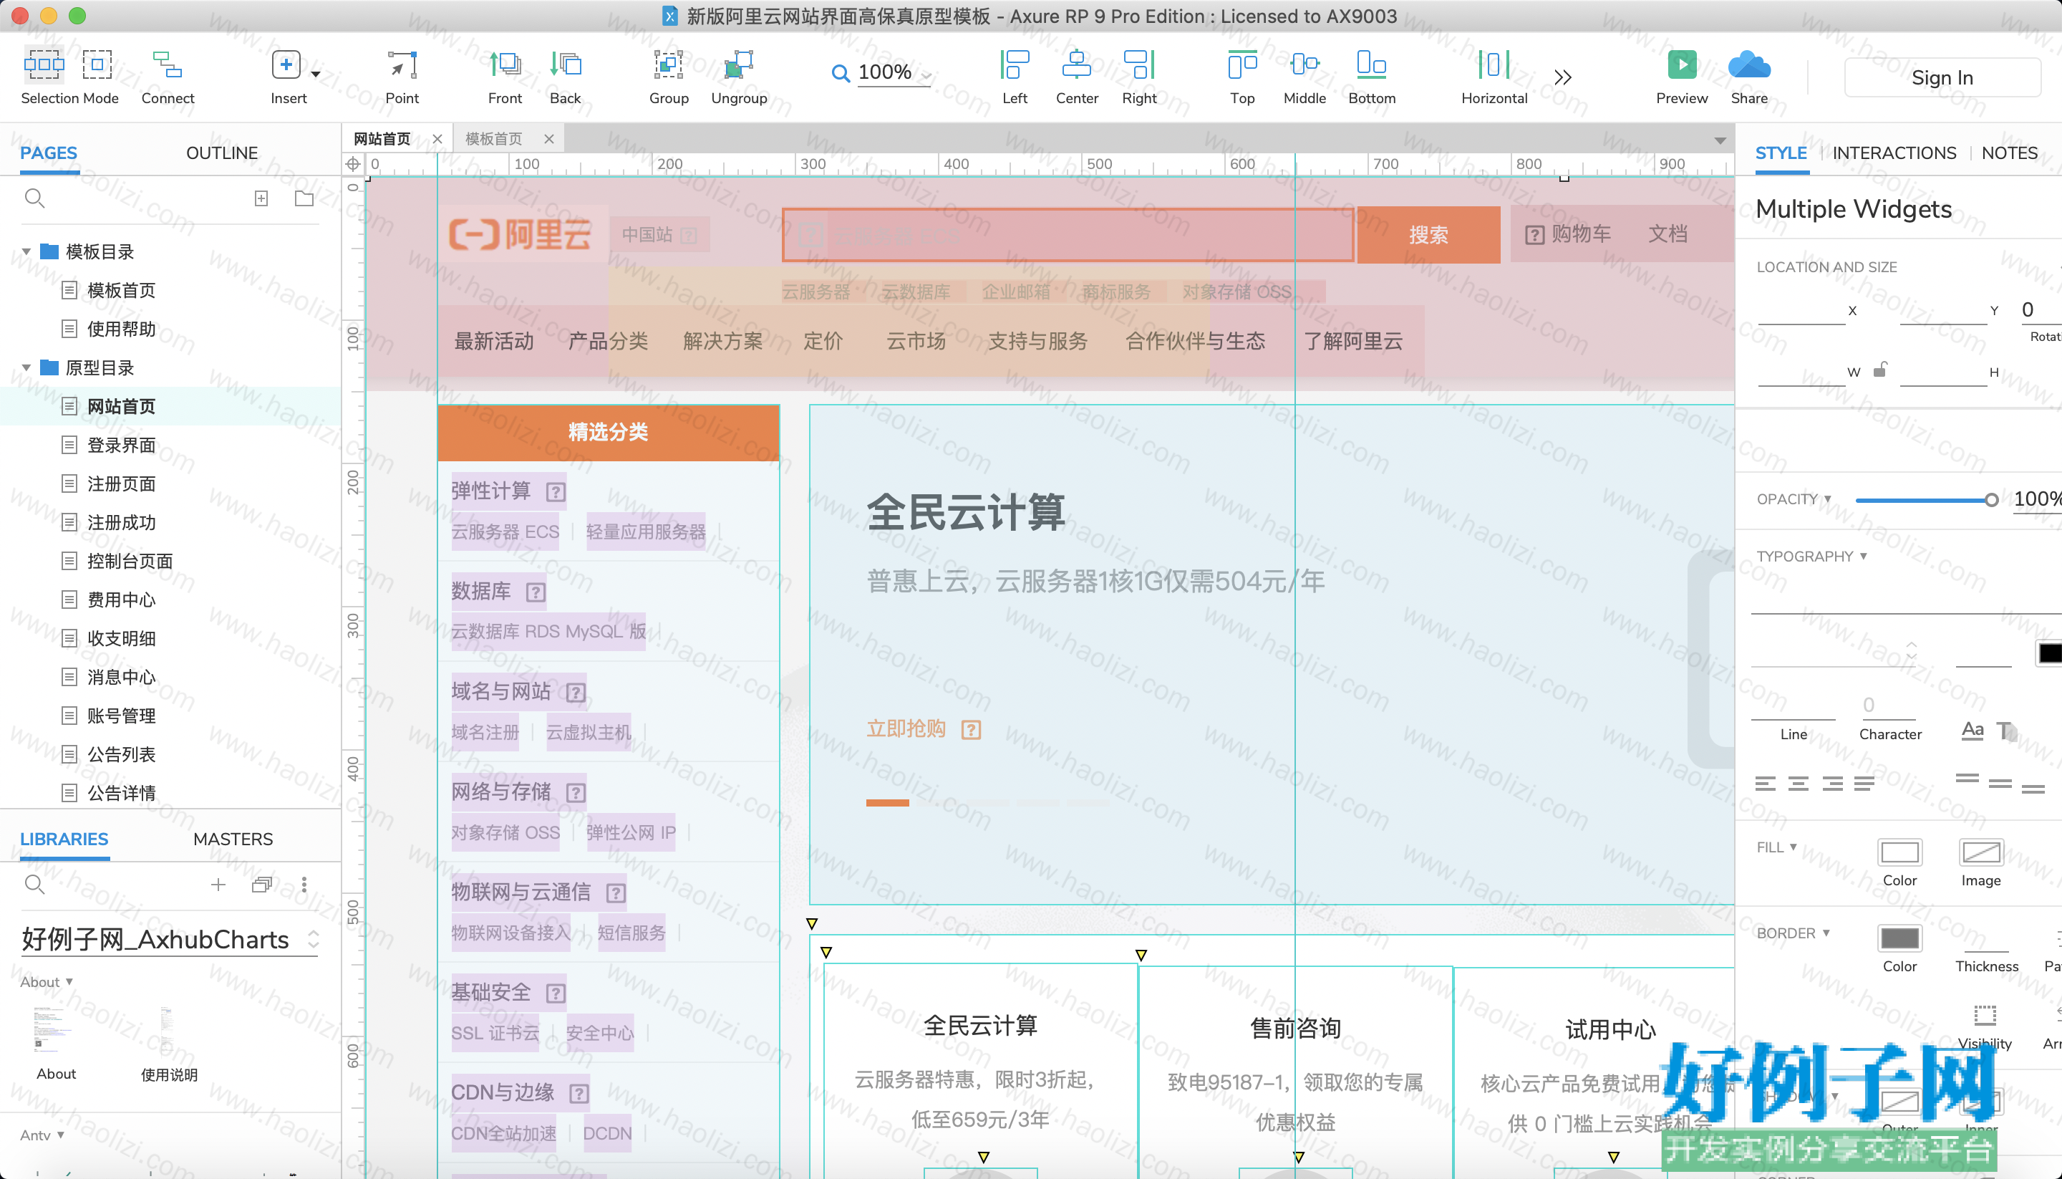Image resolution: width=2062 pixels, height=1179 pixels.
Task: Align widgets Top
Action: pyautogui.click(x=1242, y=64)
